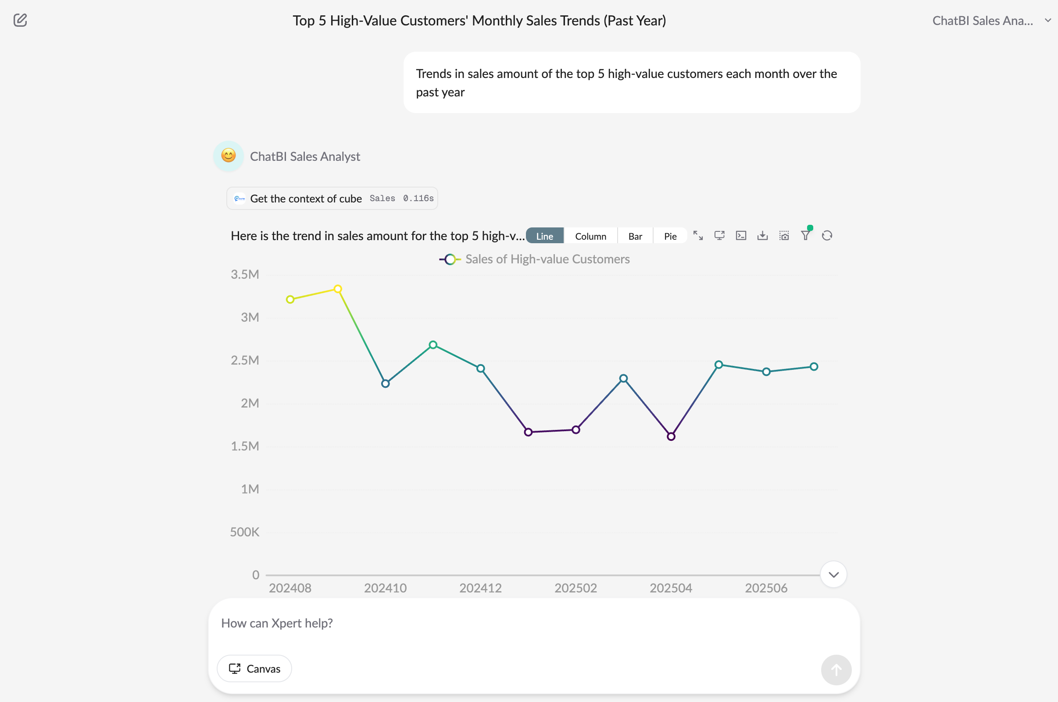This screenshot has height=702, width=1058.
Task: Switch chart type to Column
Action: click(x=590, y=236)
